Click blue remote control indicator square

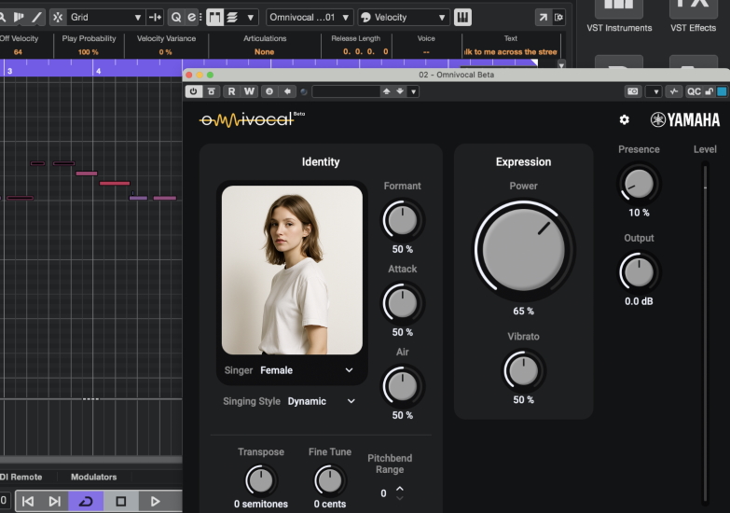pos(722,91)
